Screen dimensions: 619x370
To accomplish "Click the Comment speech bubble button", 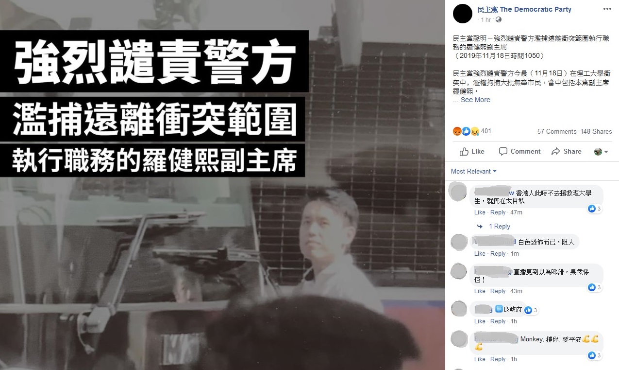I will (520, 151).
